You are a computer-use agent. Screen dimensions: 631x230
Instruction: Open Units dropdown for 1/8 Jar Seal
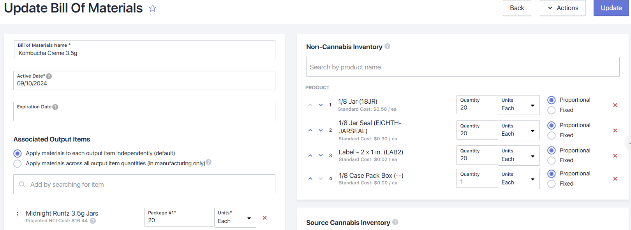[518, 131]
